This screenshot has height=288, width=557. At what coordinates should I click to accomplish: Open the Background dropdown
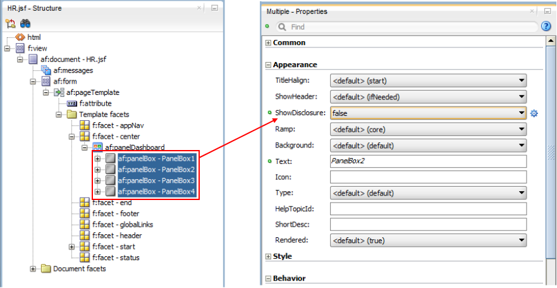point(428,145)
